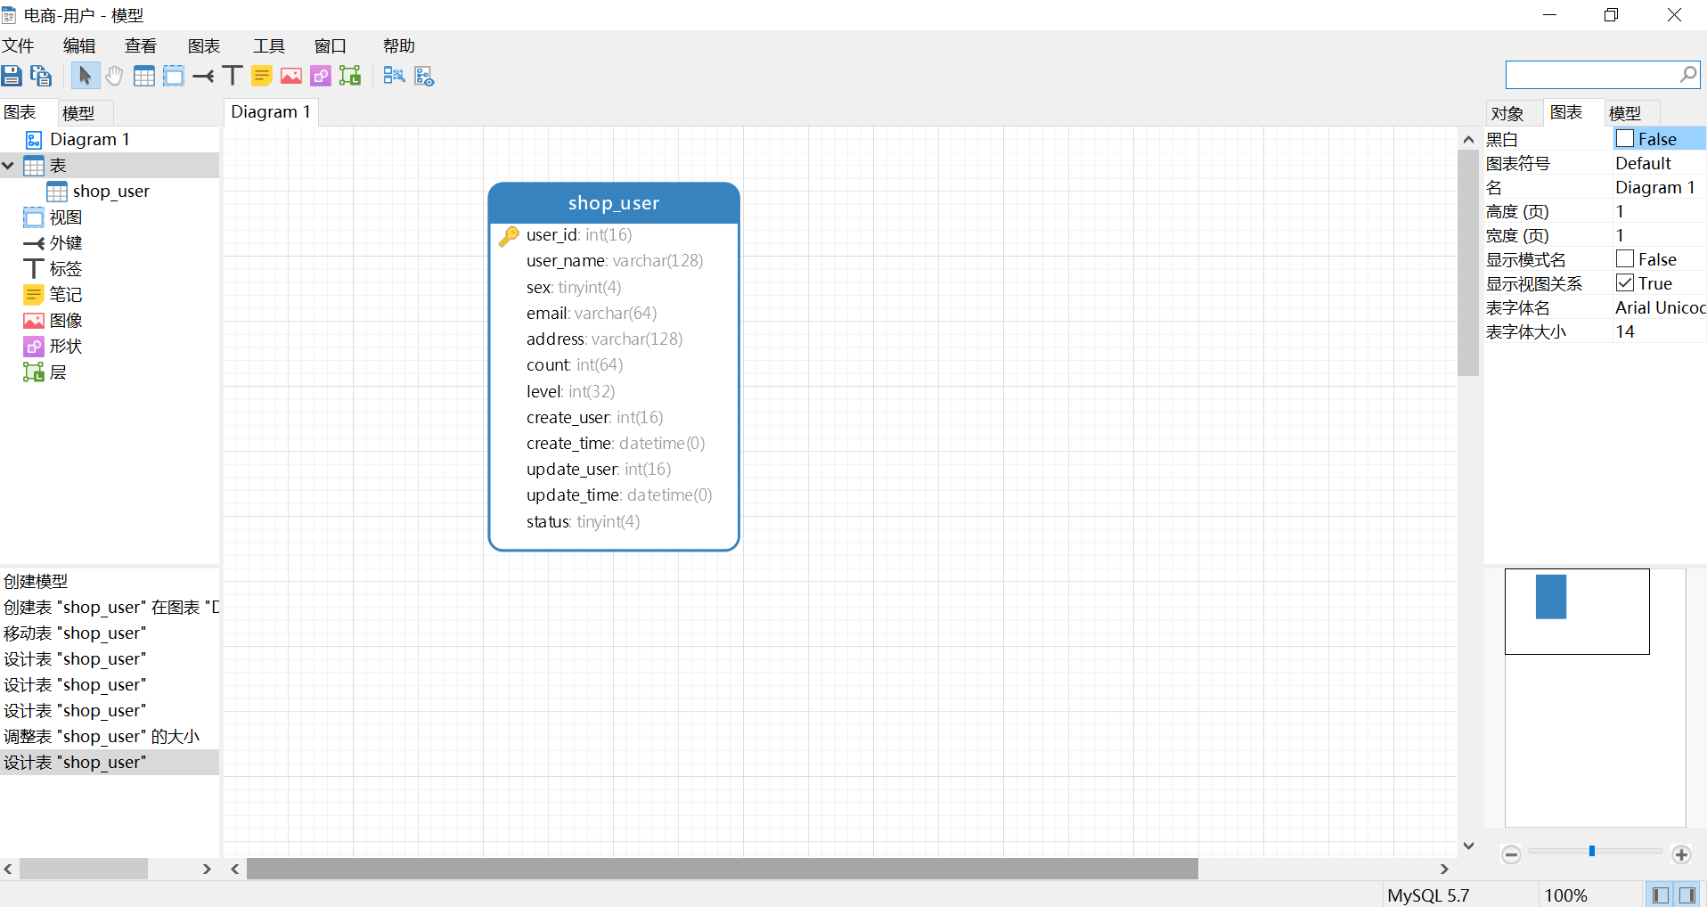Pick the foreign key relation tool

pyautogui.click(x=203, y=76)
